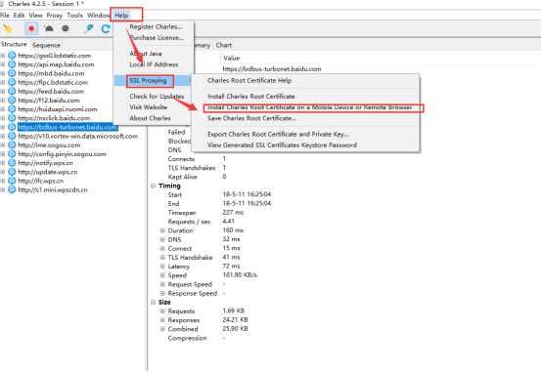Image resolution: width=541 pixels, height=372 pixels.
Task: Click globe icon beside feed.baidu.com
Action: (x=12, y=91)
